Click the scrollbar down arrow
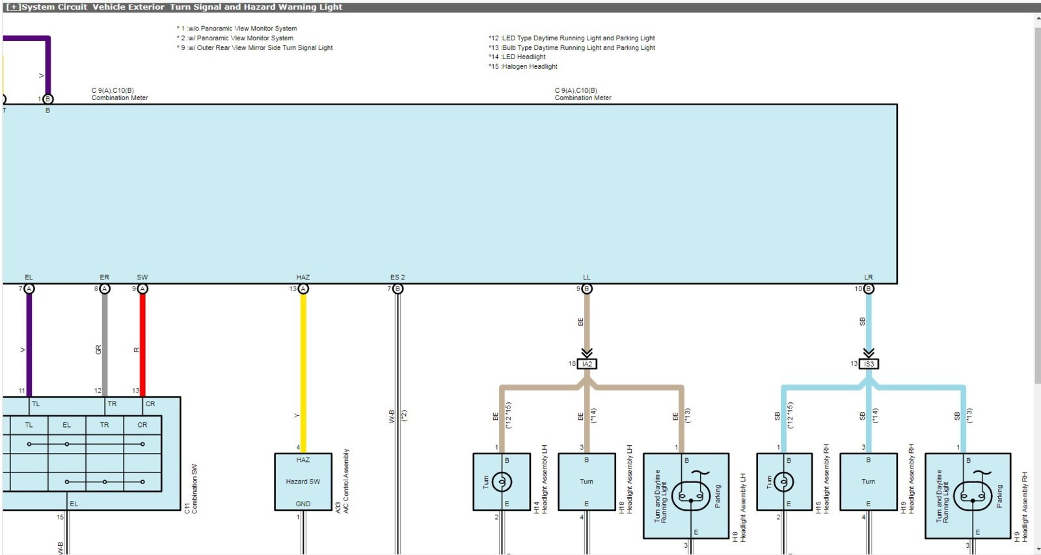 [1037, 549]
